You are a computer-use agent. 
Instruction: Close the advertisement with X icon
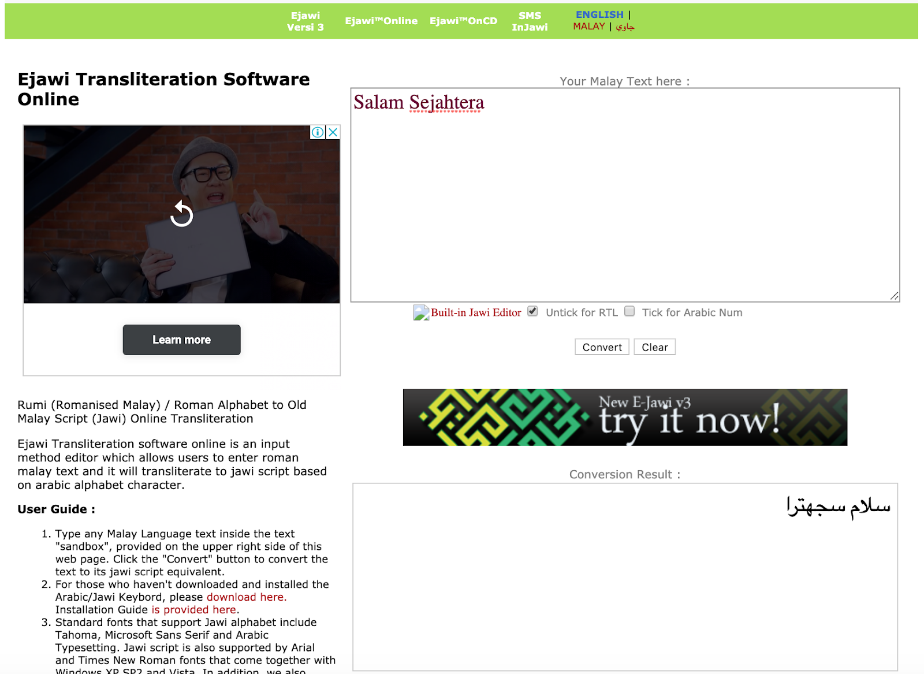[x=333, y=132]
